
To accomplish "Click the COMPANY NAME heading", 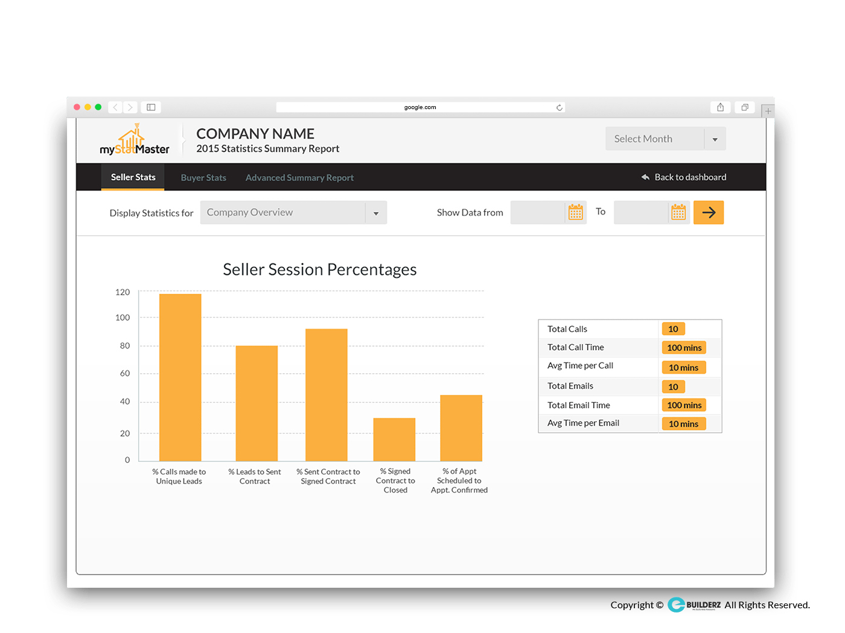I will 255,134.
